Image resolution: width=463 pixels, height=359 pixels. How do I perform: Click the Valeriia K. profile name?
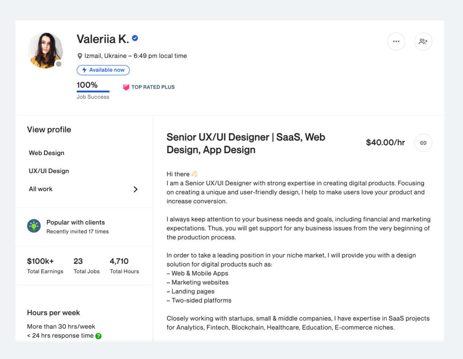tap(103, 39)
